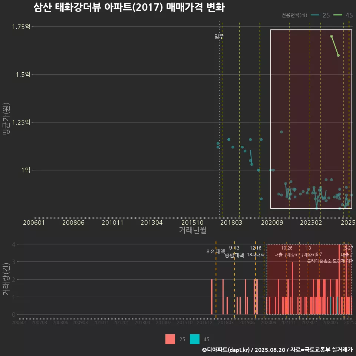Click the 전용면적(㎡) legend label
This screenshot has height=356, width=356.
(x=294, y=15)
